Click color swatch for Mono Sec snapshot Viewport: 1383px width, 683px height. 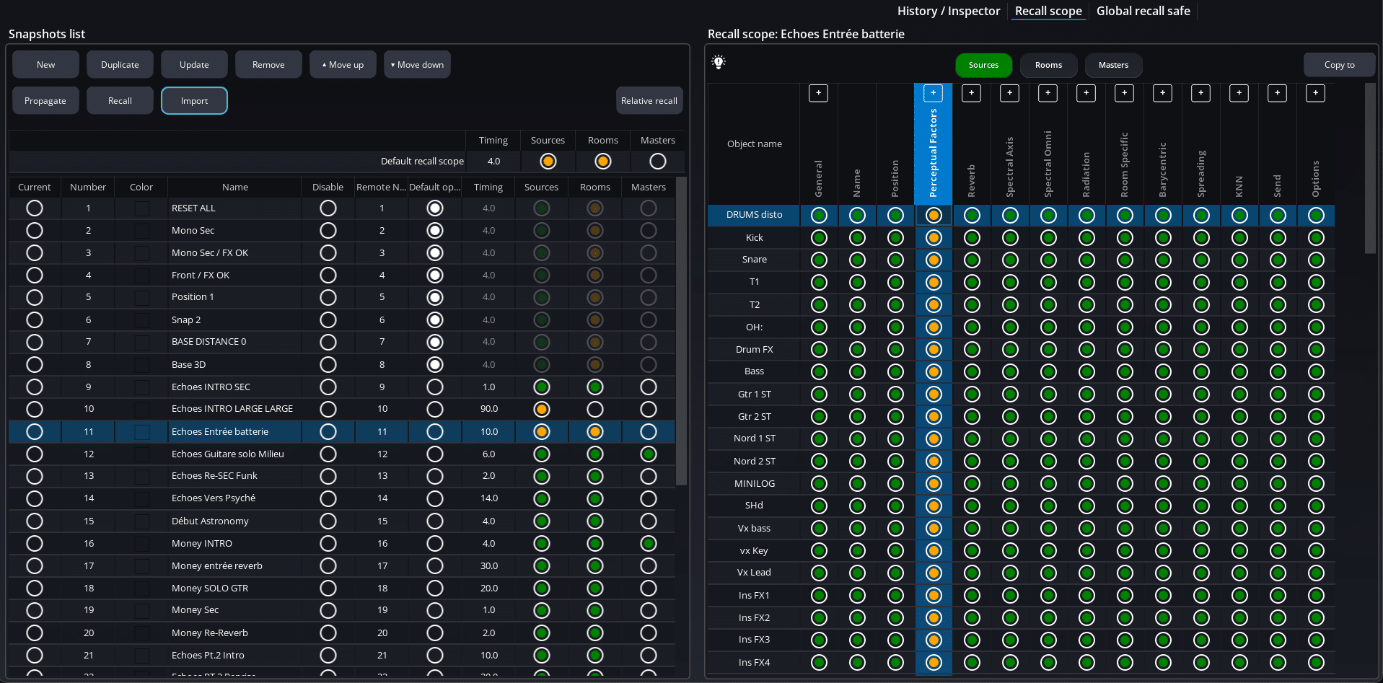click(x=141, y=231)
